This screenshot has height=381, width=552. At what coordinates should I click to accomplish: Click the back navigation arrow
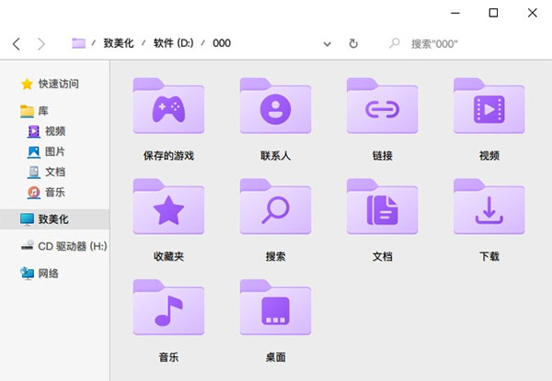[x=17, y=43]
